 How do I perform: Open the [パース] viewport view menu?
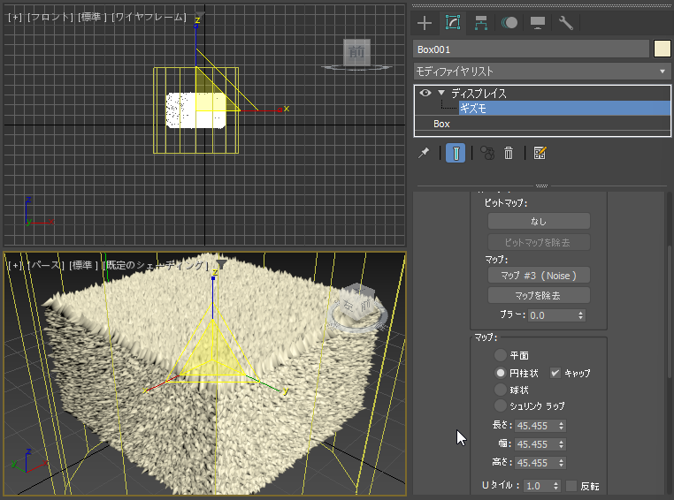[46, 265]
